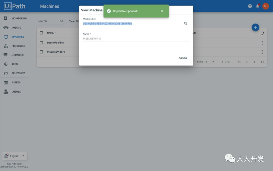This screenshot has height=171, width=273.
Task: Go to previous page of results
Action: (x=247, y=62)
